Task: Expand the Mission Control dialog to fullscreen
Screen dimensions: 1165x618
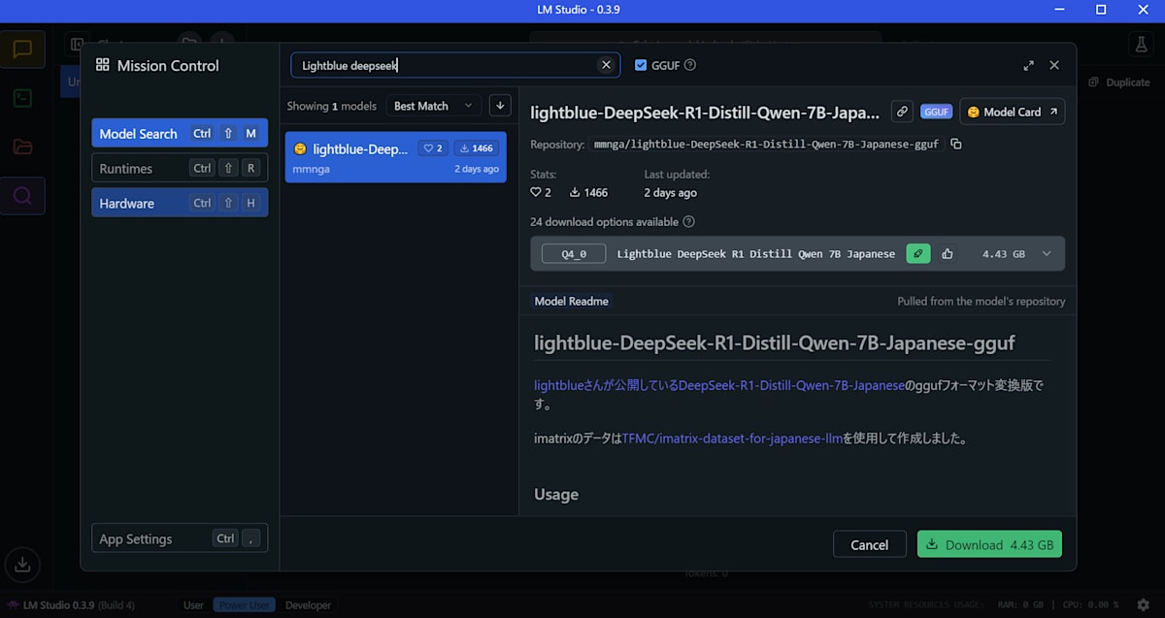Action: pyautogui.click(x=1029, y=66)
